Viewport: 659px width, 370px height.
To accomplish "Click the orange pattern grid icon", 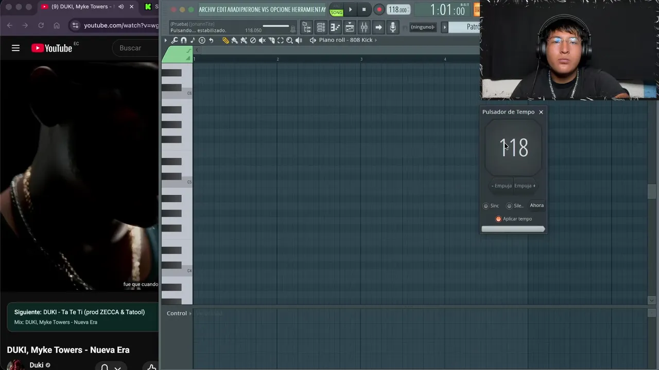I will click(477, 9).
